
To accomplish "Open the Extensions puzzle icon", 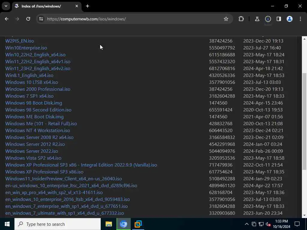I will click(241, 19).
